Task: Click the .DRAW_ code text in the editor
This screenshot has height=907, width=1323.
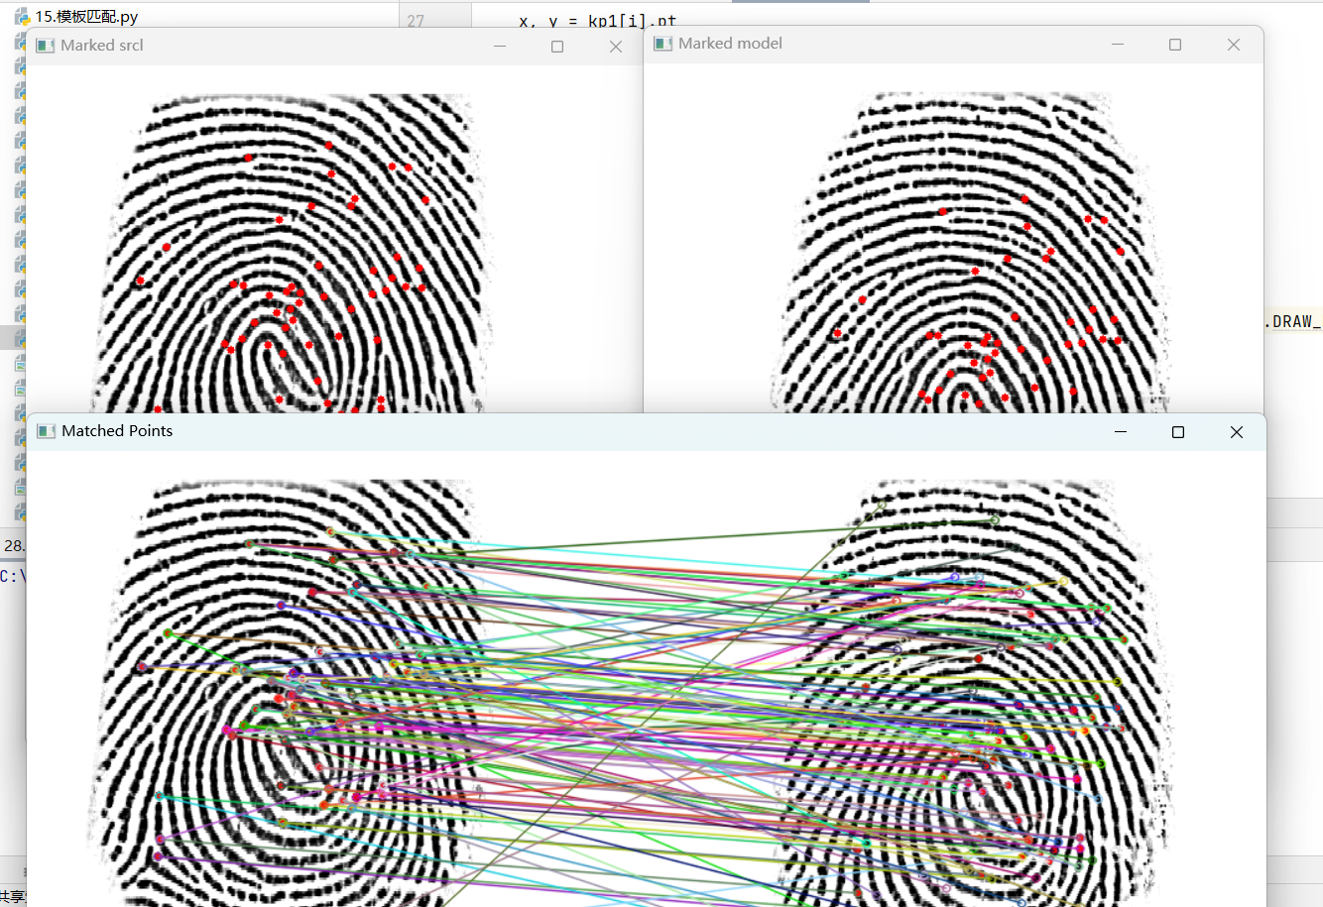Action: pos(1292,321)
